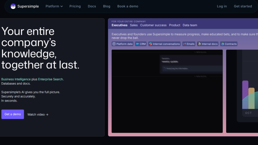
Task: Click the 'In seconds.' text
Action: pyautogui.click(x=9, y=101)
